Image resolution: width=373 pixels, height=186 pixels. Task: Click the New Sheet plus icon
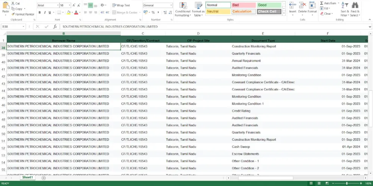[44, 178]
